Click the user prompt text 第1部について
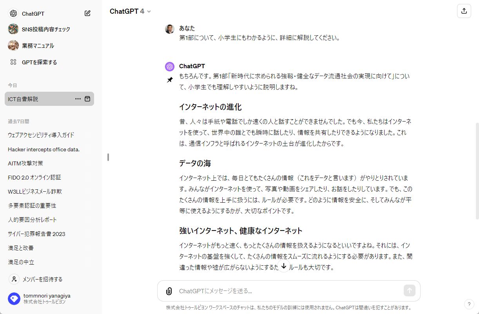This screenshot has height=314, width=479. tap(259, 38)
